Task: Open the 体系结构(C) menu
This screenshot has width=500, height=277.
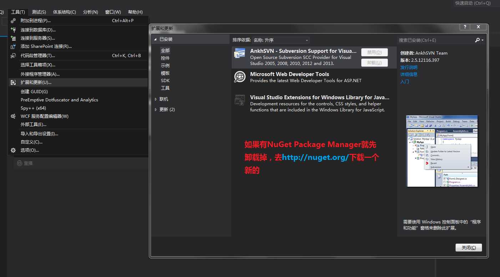Action: (64, 12)
